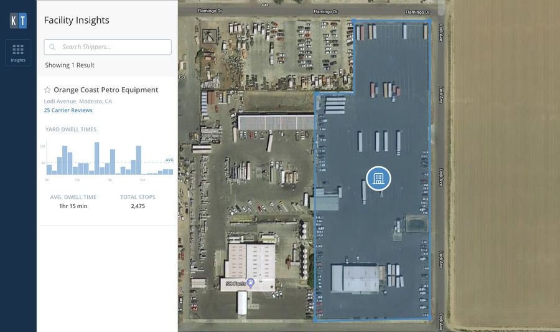Star Orange Coast Petro Equipment as favorite
The image size is (560, 332).
click(47, 90)
